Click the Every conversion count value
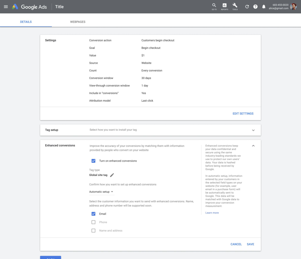Viewport: 301px width, 259px height. (x=152, y=71)
